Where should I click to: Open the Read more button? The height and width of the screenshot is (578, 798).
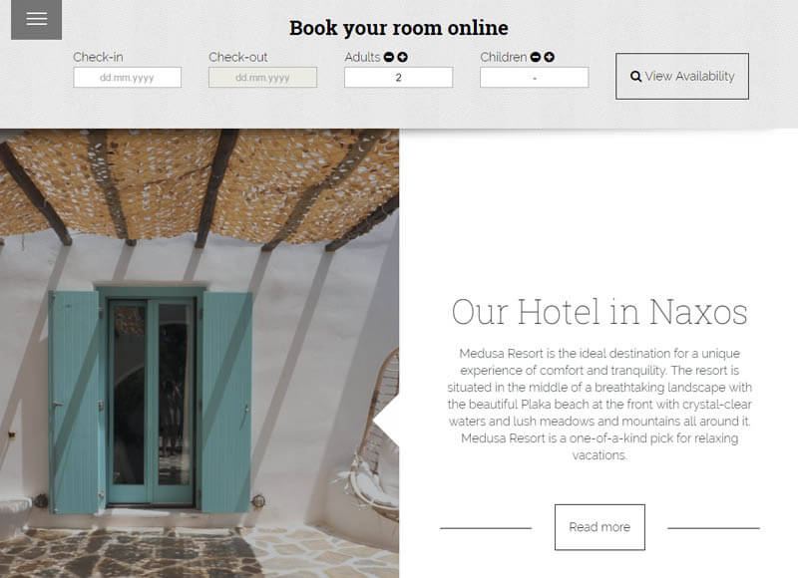pos(599,527)
